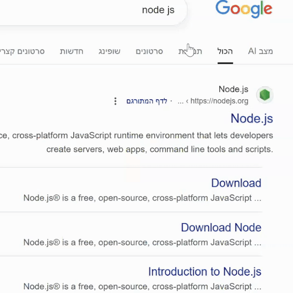Open the Introduction to Node.js sitelink
Viewport: 293px width, 293px height.
click(205, 271)
